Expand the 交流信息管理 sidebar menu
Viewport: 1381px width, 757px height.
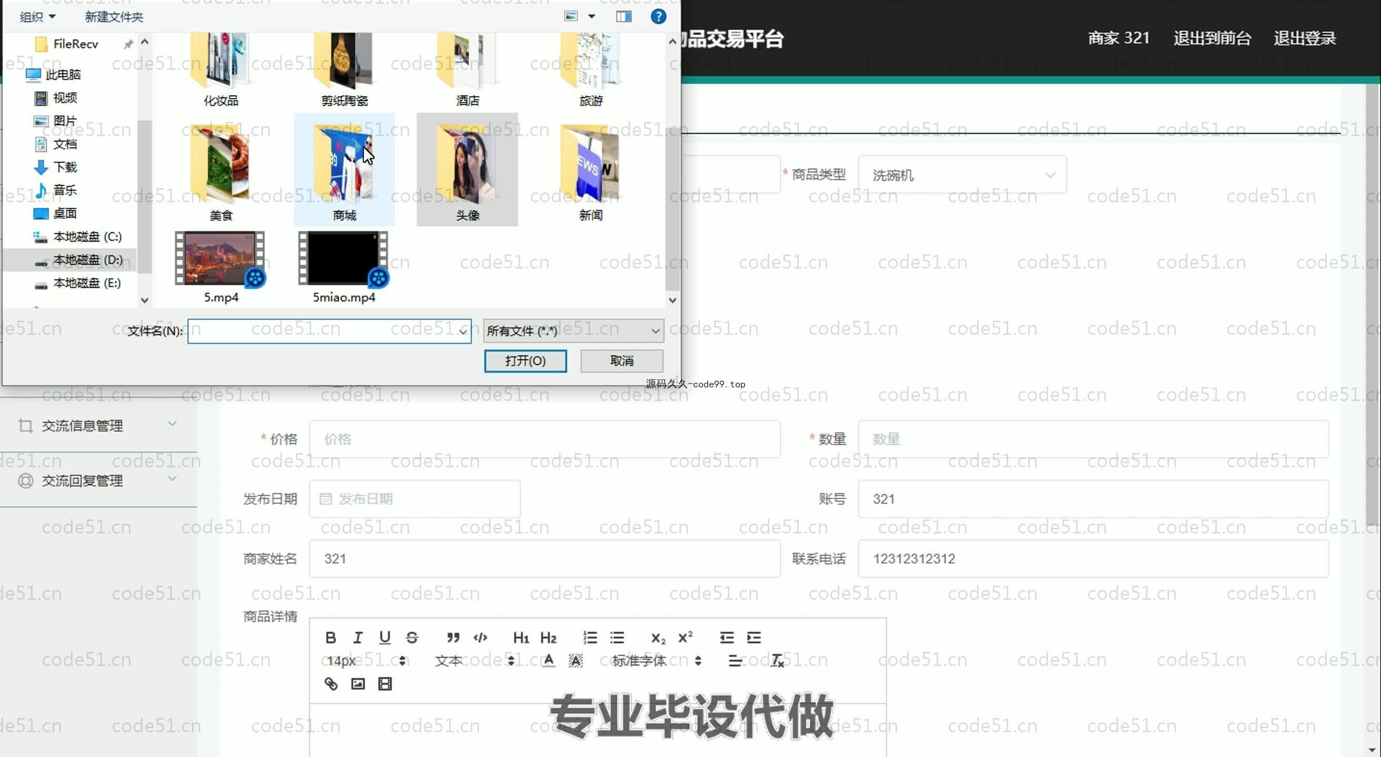pyautogui.click(x=98, y=425)
